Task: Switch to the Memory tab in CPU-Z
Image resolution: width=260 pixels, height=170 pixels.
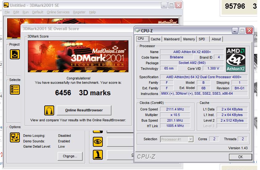Action: click(189, 39)
